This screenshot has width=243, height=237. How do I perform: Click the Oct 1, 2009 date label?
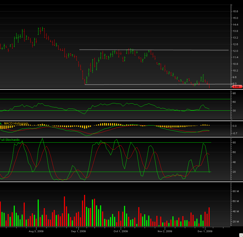coord(121,231)
